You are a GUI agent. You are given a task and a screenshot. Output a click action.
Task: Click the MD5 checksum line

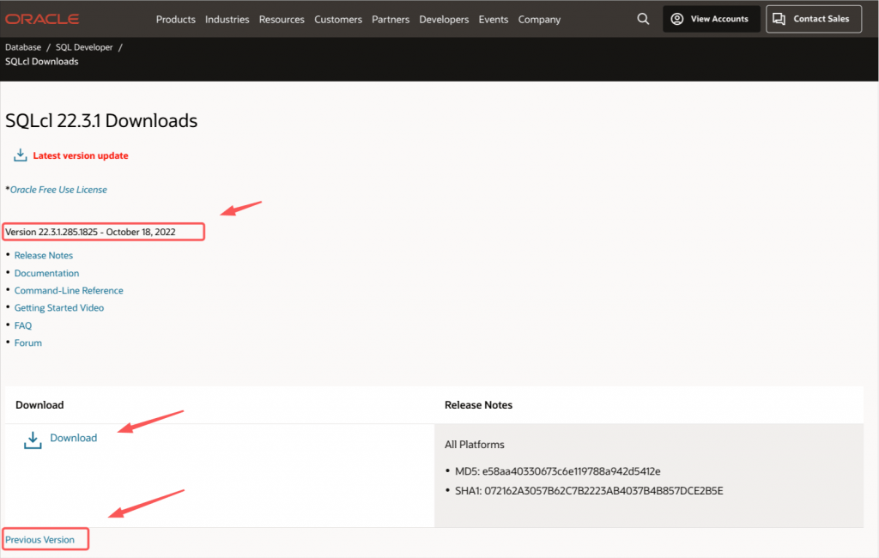pyautogui.click(x=558, y=471)
